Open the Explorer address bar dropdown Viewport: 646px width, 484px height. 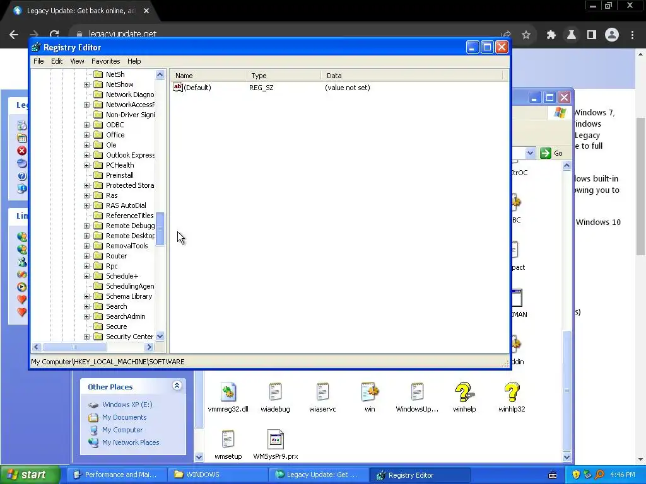pos(530,153)
